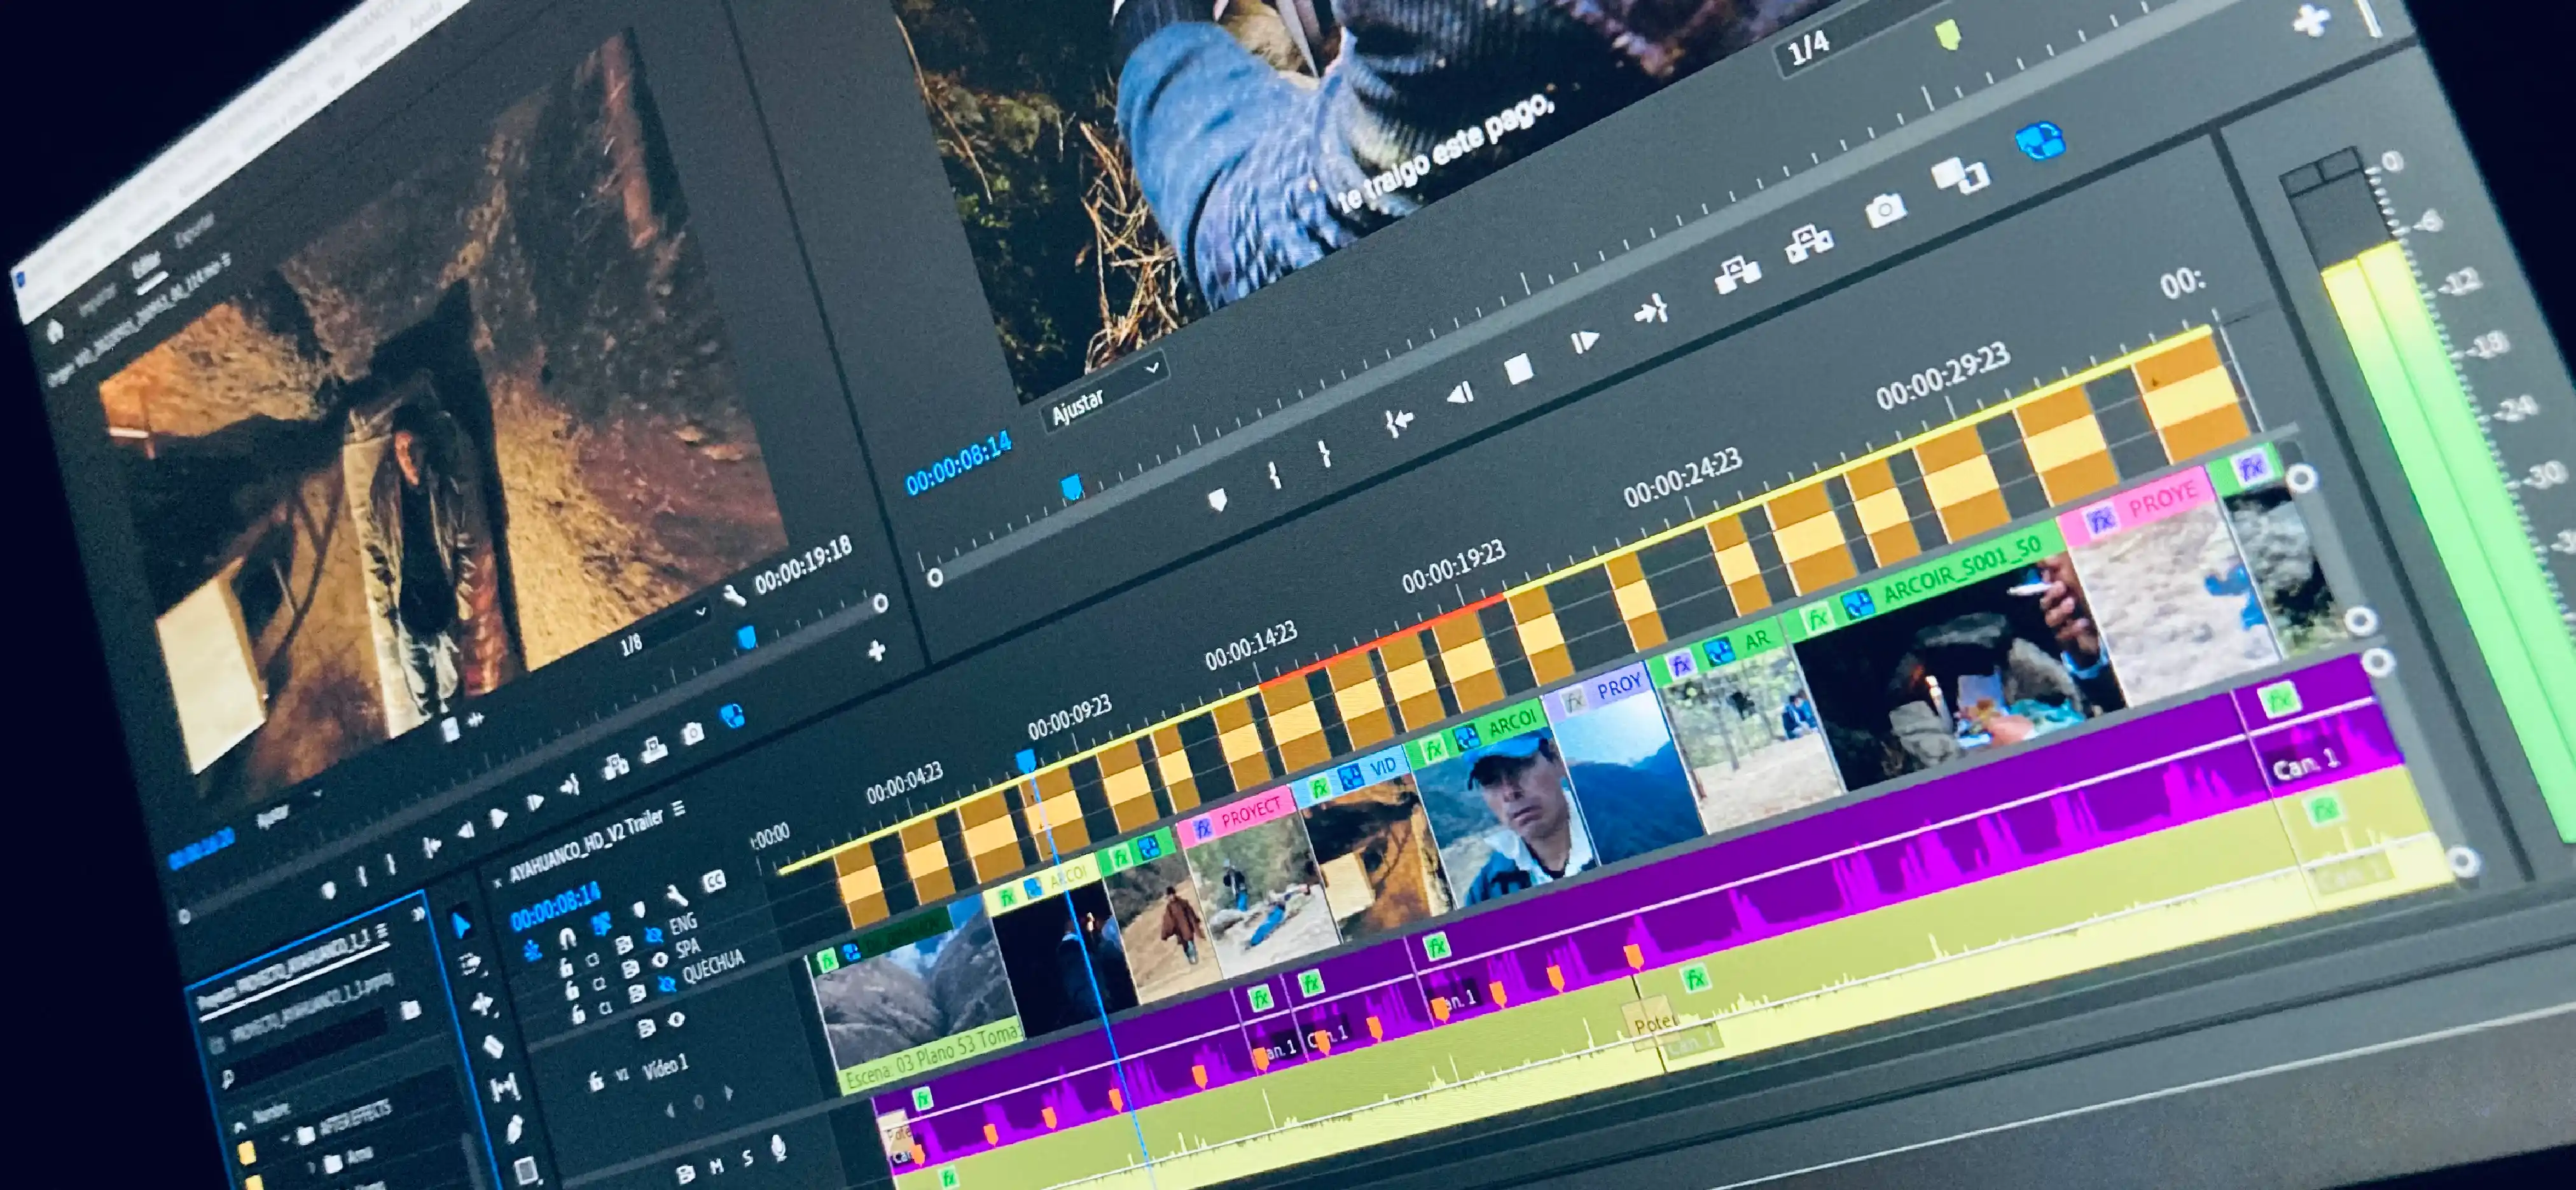This screenshot has width=2576, height=1190.
Task: Open button editor plus in Program Monitor
Action: coord(2310,20)
